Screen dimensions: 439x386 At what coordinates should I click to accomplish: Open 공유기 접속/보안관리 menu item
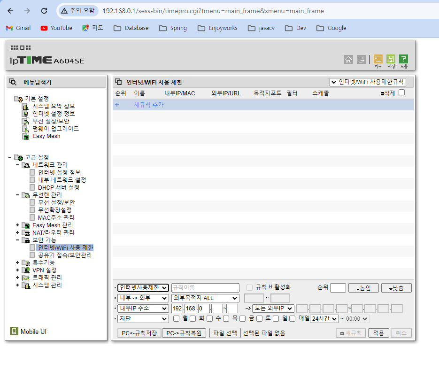point(65,255)
